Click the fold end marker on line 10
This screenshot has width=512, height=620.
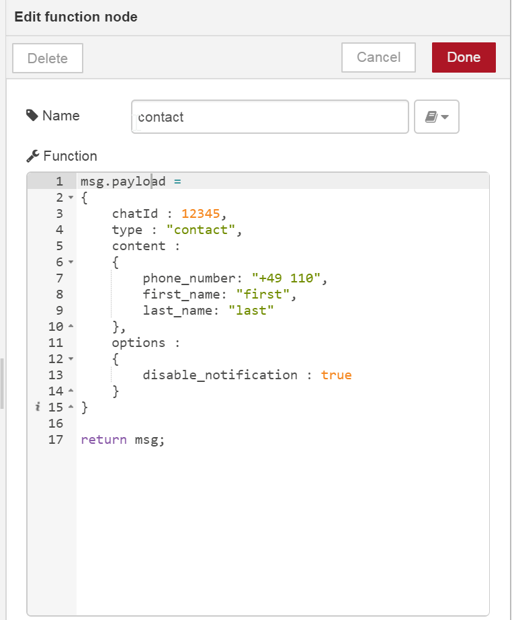click(71, 327)
